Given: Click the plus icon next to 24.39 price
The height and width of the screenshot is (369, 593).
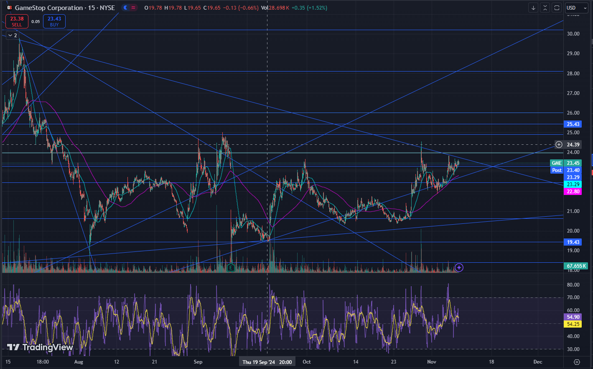Looking at the screenshot, I should (559, 145).
